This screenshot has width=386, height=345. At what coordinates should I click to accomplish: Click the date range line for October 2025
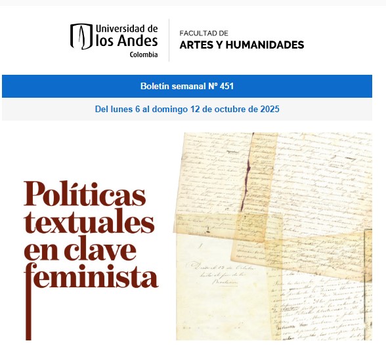click(187, 109)
